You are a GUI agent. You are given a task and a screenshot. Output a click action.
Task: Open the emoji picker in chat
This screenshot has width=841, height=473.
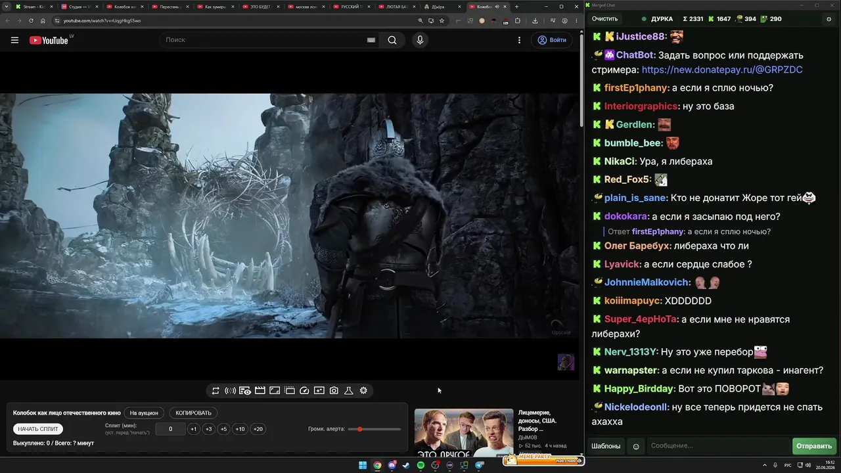[636, 446]
